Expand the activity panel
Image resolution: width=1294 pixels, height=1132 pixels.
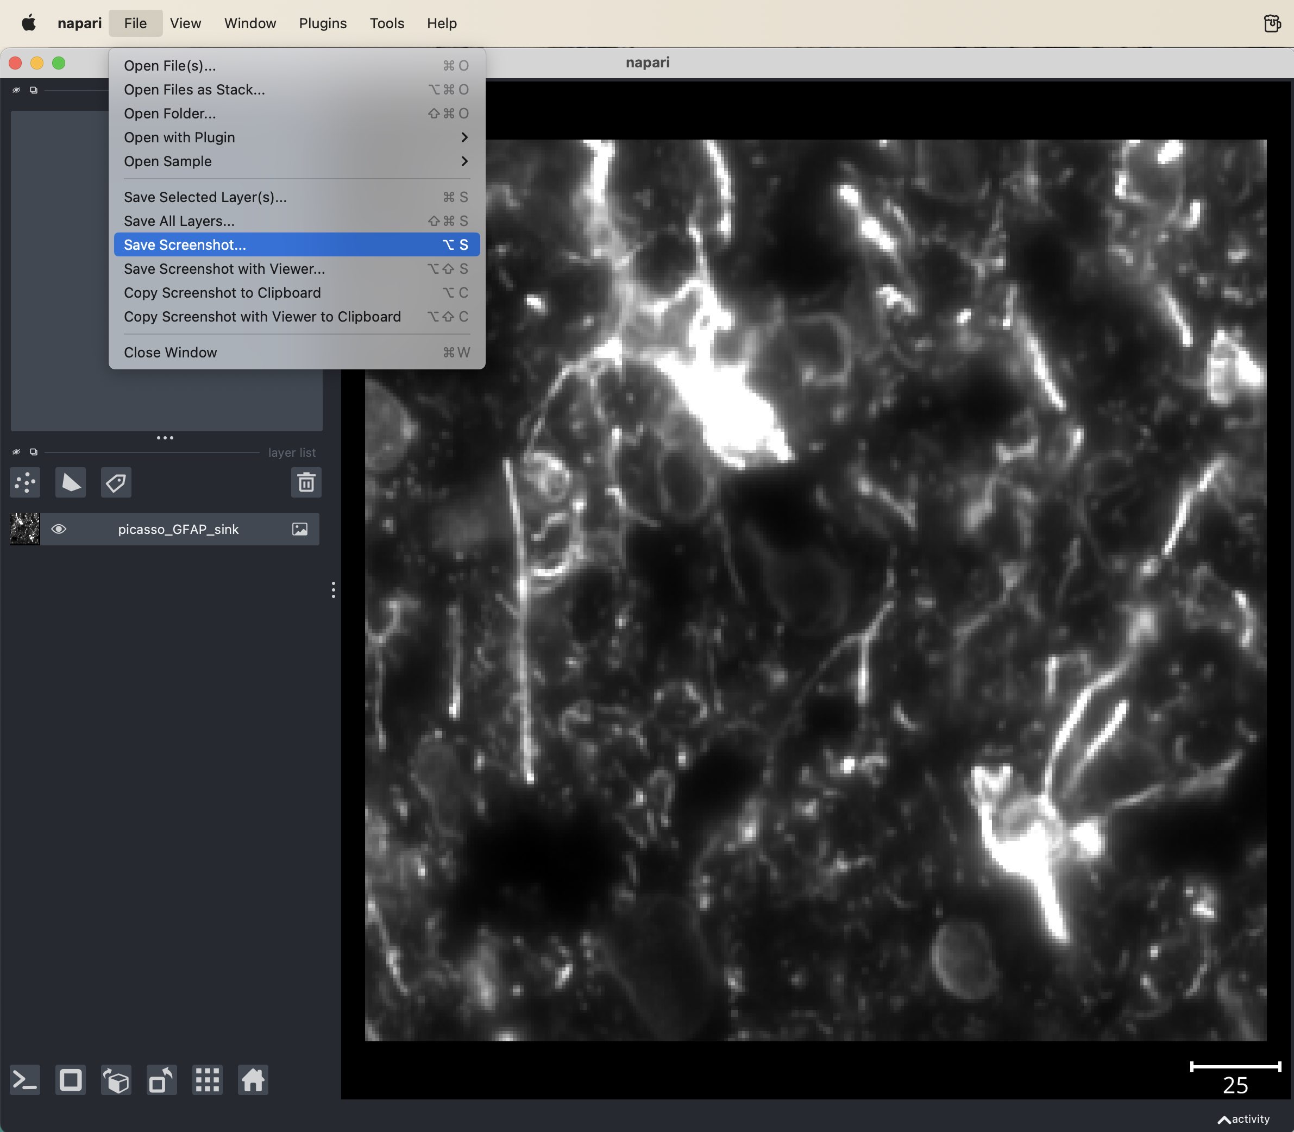(1243, 1119)
